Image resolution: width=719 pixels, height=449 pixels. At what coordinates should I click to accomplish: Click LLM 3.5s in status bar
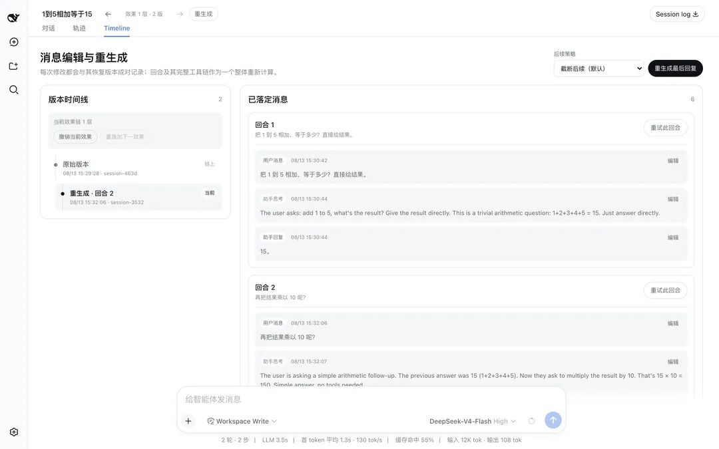click(x=275, y=440)
